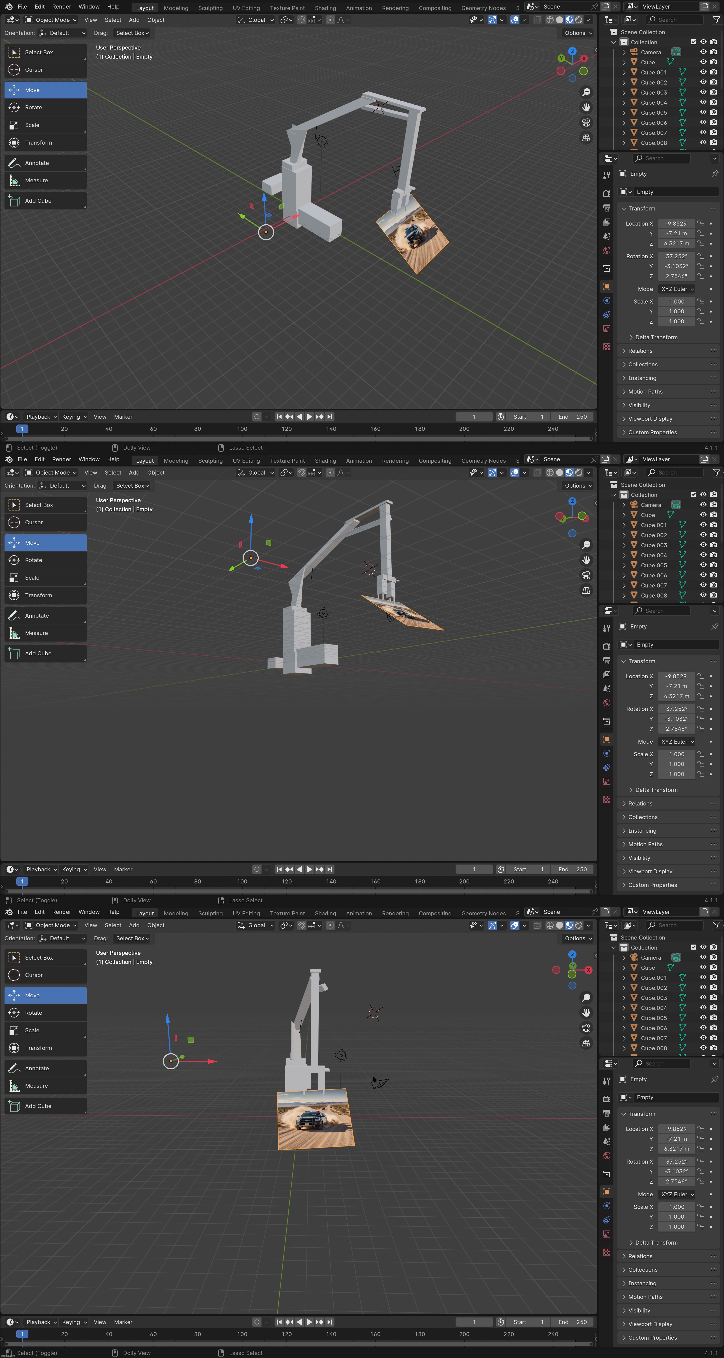Image resolution: width=724 pixels, height=1358 pixels.
Task: Switch to Shading workspace tab in bottom window
Action: [x=325, y=914]
